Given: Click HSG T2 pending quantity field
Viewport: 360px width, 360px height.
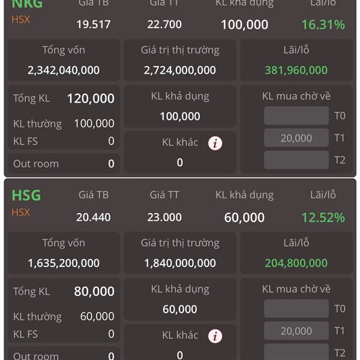Looking at the screenshot, I should (296, 352).
